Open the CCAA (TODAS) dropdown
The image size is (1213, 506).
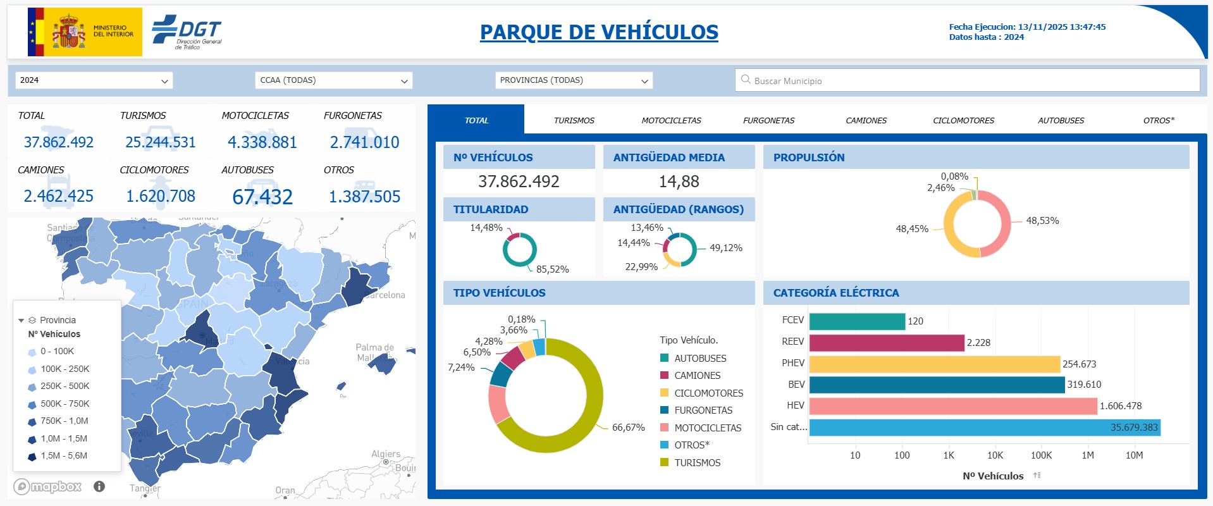[333, 80]
